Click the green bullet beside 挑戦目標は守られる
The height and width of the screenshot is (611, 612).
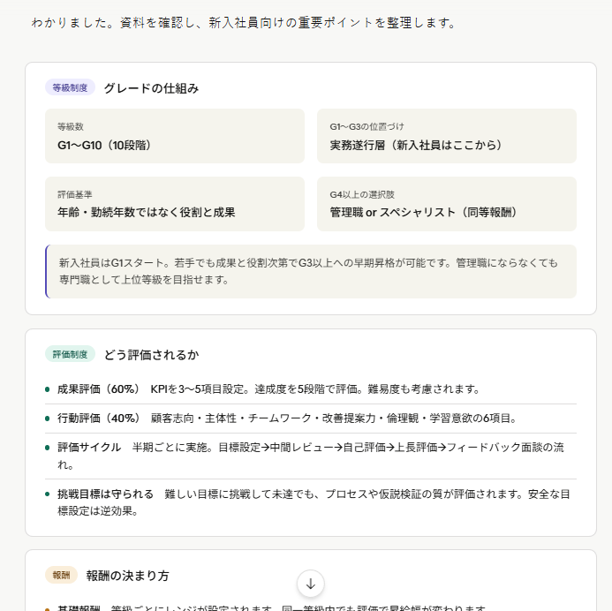(48, 494)
